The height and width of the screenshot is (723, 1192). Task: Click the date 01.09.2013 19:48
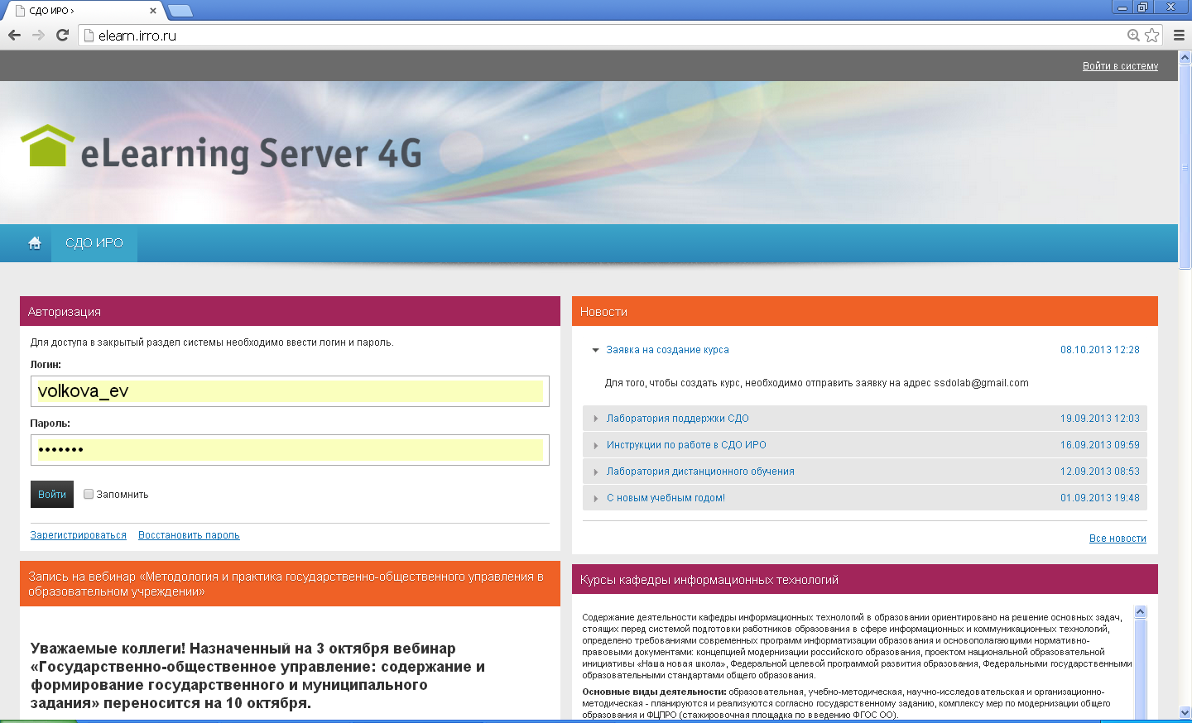1099,498
